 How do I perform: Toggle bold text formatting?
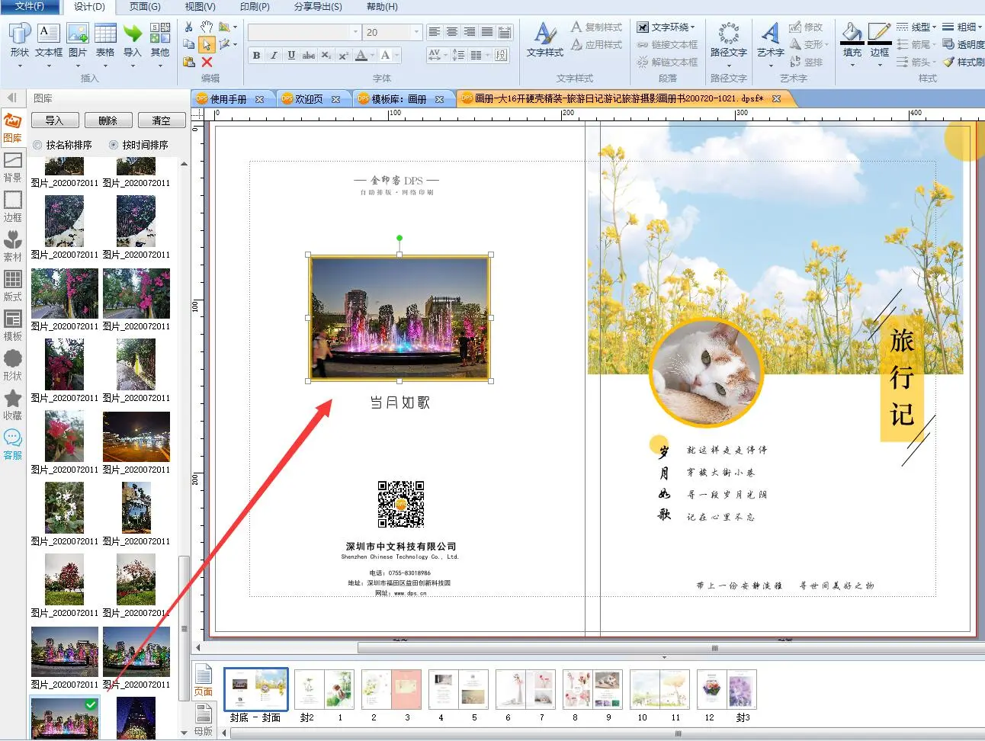(x=256, y=55)
